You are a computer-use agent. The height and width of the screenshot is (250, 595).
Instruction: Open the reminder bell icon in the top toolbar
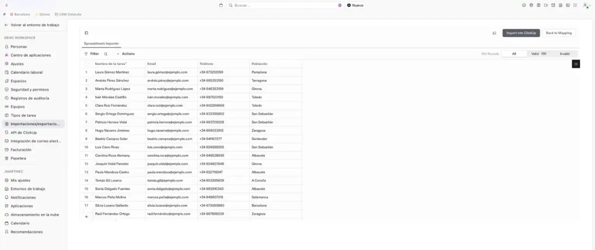pos(531,5)
